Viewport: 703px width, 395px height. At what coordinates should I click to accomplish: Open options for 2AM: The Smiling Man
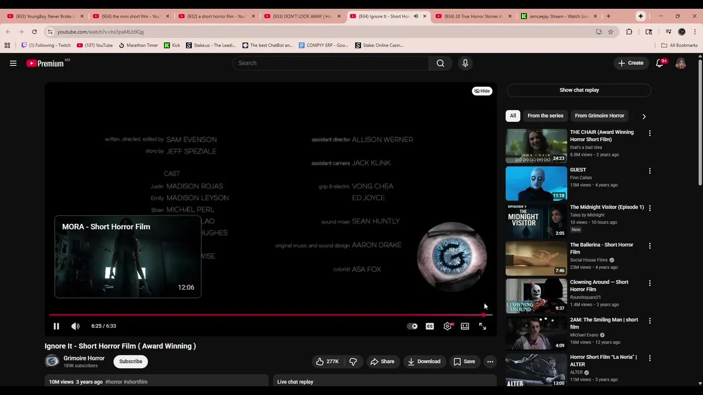point(650,320)
